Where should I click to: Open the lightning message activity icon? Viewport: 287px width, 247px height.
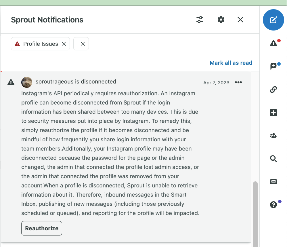point(273,66)
